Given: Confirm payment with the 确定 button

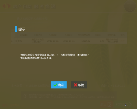Looking at the screenshot, I should click(x=59, y=85).
